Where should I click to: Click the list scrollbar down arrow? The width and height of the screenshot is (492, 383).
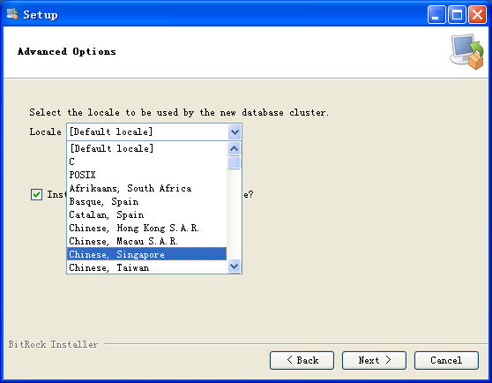(234, 267)
